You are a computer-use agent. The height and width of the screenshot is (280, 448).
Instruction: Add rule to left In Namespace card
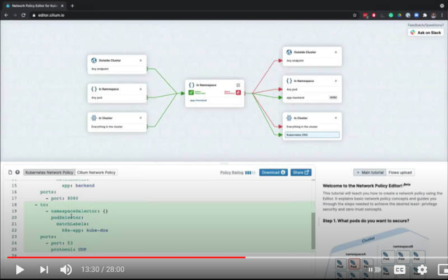(x=141, y=89)
